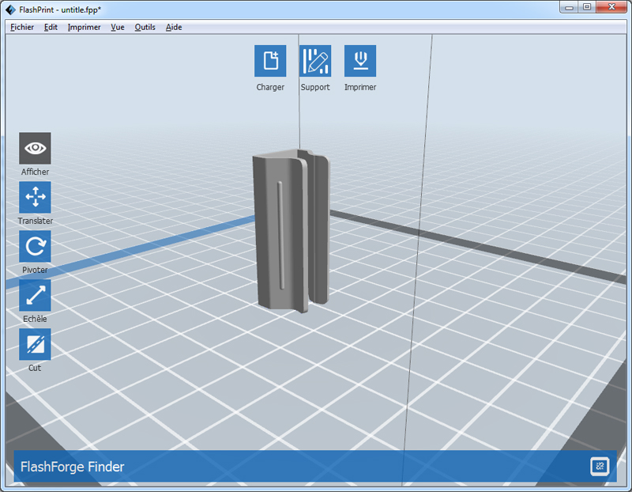
Task: Choose the Echèle scale tool
Action: click(x=35, y=295)
